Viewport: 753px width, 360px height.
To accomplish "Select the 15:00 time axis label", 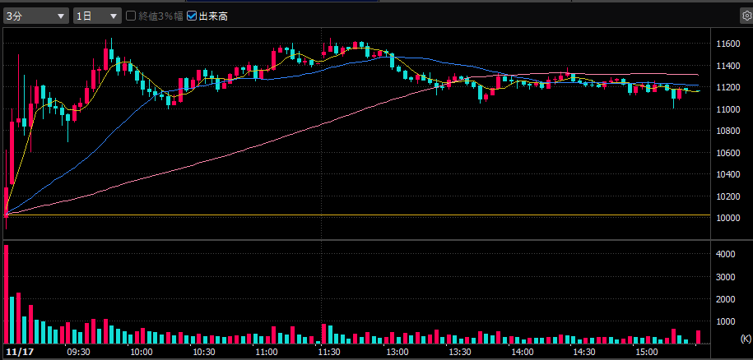I will pos(646,352).
